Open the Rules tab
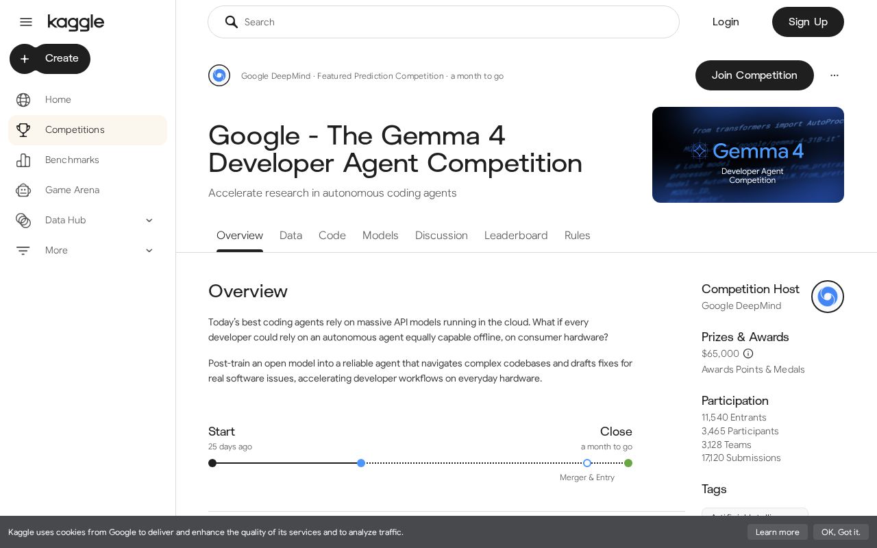877x548 pixels. point(578,236)
